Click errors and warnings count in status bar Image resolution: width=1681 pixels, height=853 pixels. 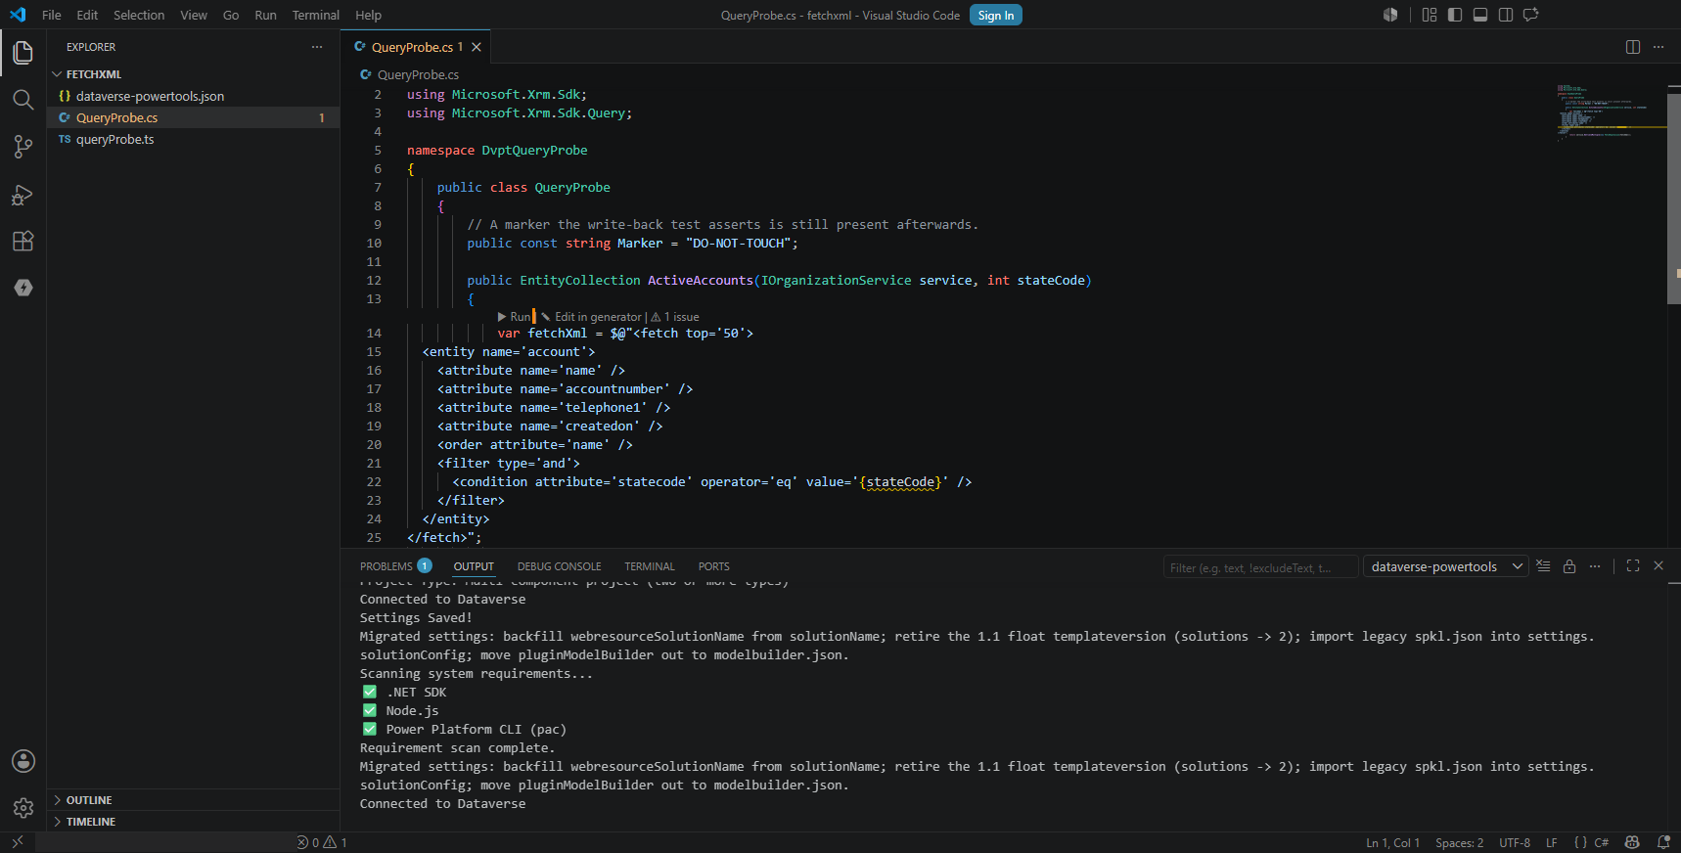[322, 842]
